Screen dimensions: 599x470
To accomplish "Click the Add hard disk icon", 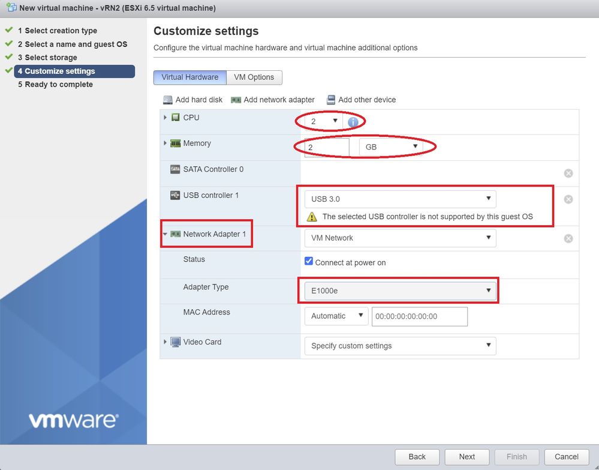I will tap(168, 100).
